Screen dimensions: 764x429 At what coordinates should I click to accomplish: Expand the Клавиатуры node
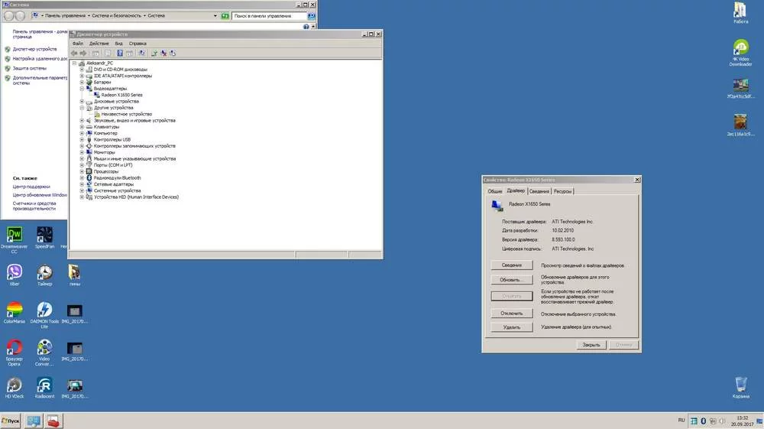pyautogui.click(x=82, y=127)
